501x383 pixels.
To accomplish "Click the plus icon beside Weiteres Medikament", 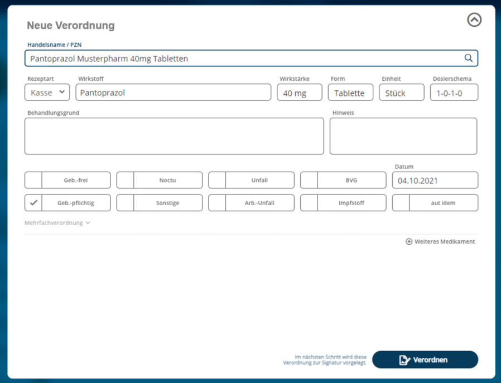I will click(x=408, y=241).
